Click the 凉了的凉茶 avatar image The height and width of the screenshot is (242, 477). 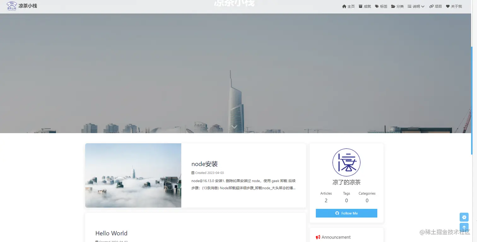346,162
